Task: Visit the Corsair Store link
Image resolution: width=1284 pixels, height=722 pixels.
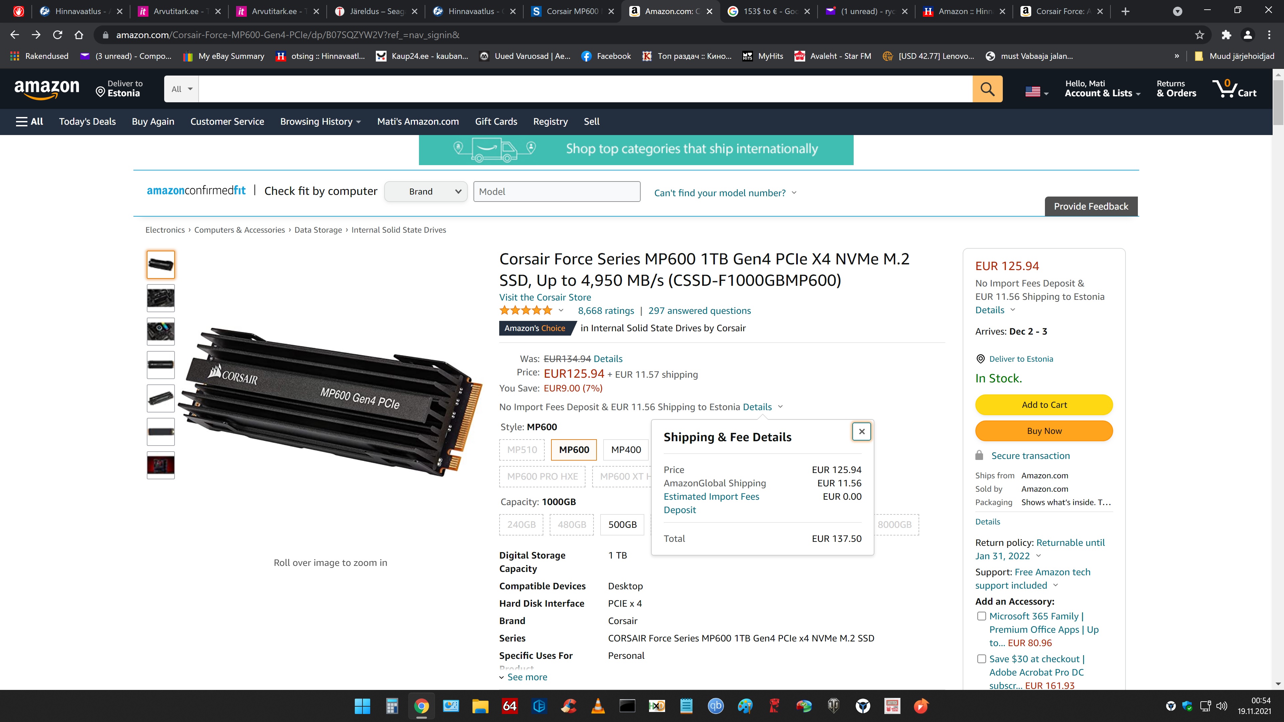Action: 545,297
